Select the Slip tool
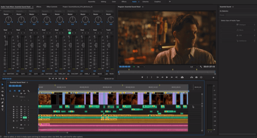This screenshot has width=257, height=138. point(2,99)
